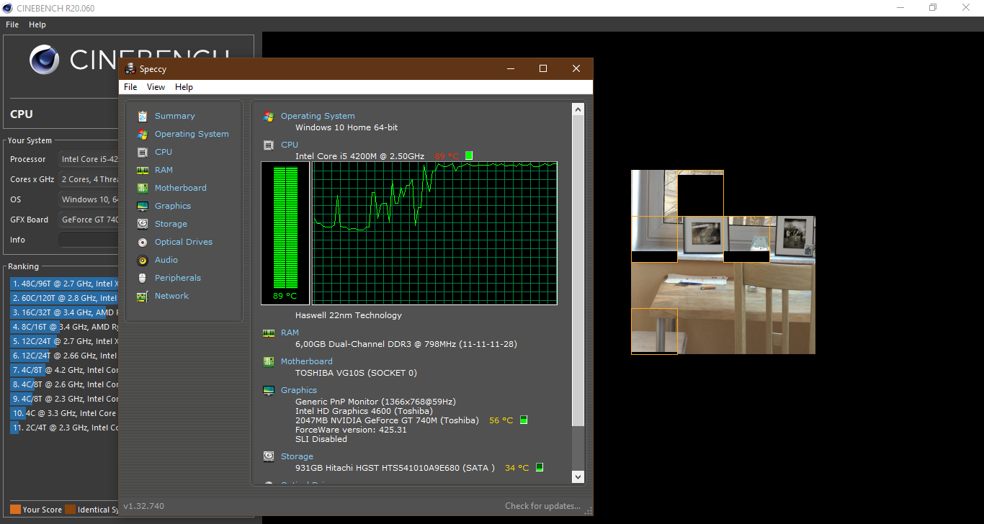The height and width of the screenshot is (524, 984).
Task: Click the Speccy title bar app icon
Action: click(x=130, y=69)
